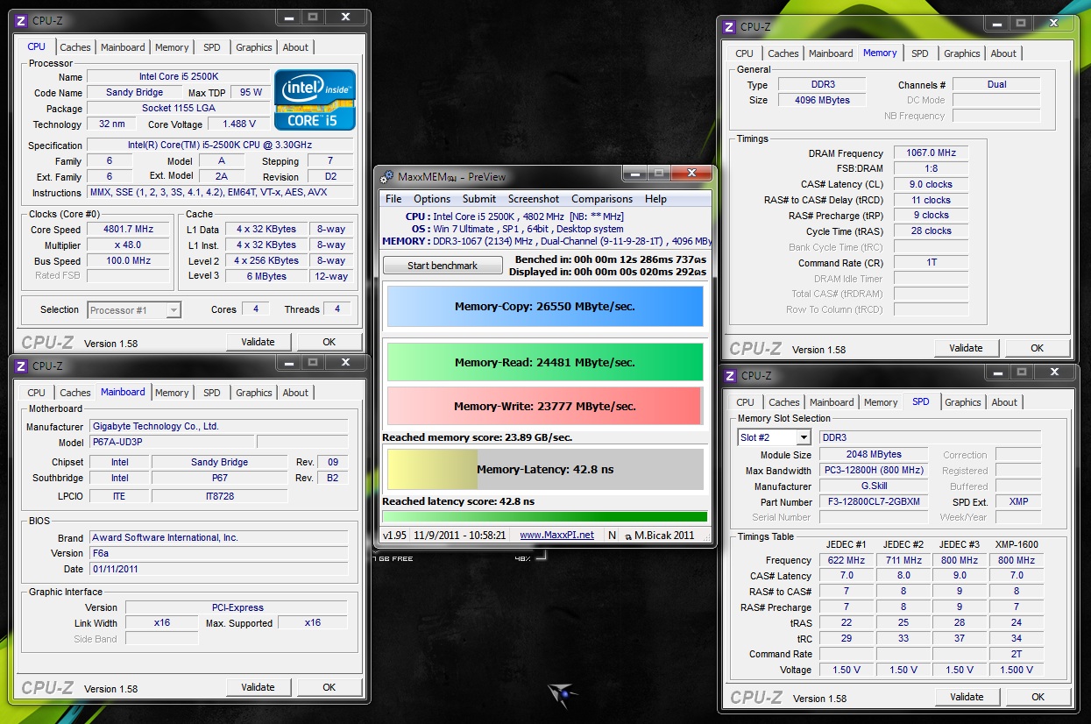Switch to Caches tab in CPU-Z Mainboard window
This screenshot has height=724, width=1091.
click(x=75, y=393)
